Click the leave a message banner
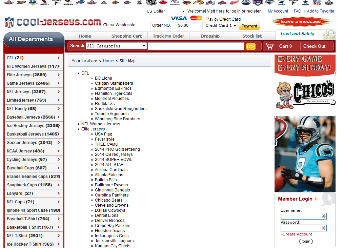The image size is (343, 248). [301, 22]
